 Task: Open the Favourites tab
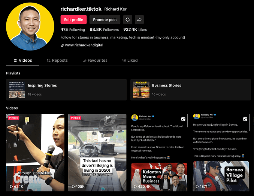tap(94, 60)
